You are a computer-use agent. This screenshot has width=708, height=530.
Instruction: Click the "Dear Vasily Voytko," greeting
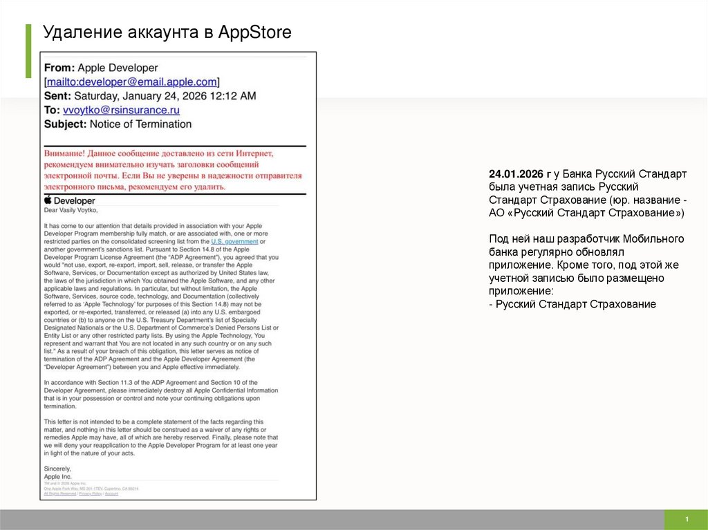(71, 210)
